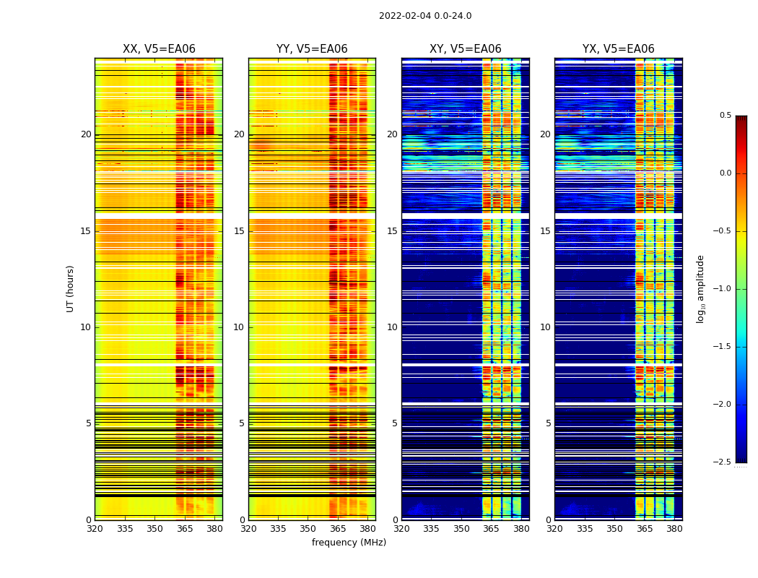Click the 380 tick under the YX plot
The width and height of the screenshot is (758, 578).
pyautogui.click(x=674, y=529)
